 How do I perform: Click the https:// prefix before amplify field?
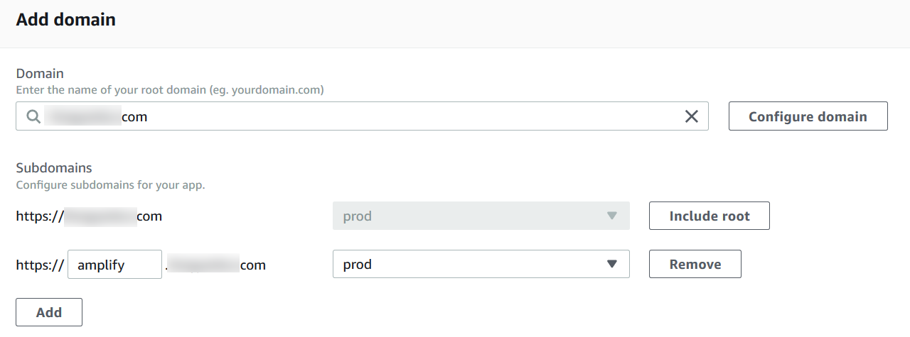tap(40, 265)
